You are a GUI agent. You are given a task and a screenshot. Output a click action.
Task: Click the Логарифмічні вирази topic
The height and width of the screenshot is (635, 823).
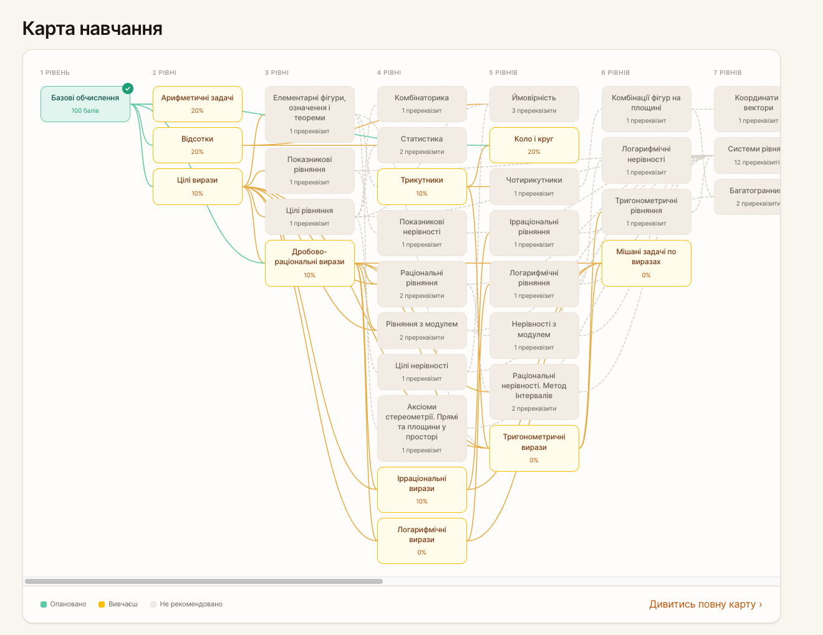click(x=421, y=541)
